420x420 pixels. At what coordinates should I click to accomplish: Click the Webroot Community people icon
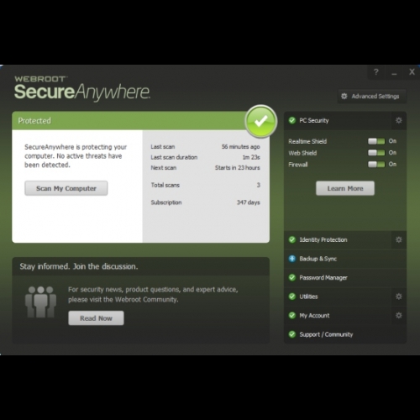tap(41, 302)
